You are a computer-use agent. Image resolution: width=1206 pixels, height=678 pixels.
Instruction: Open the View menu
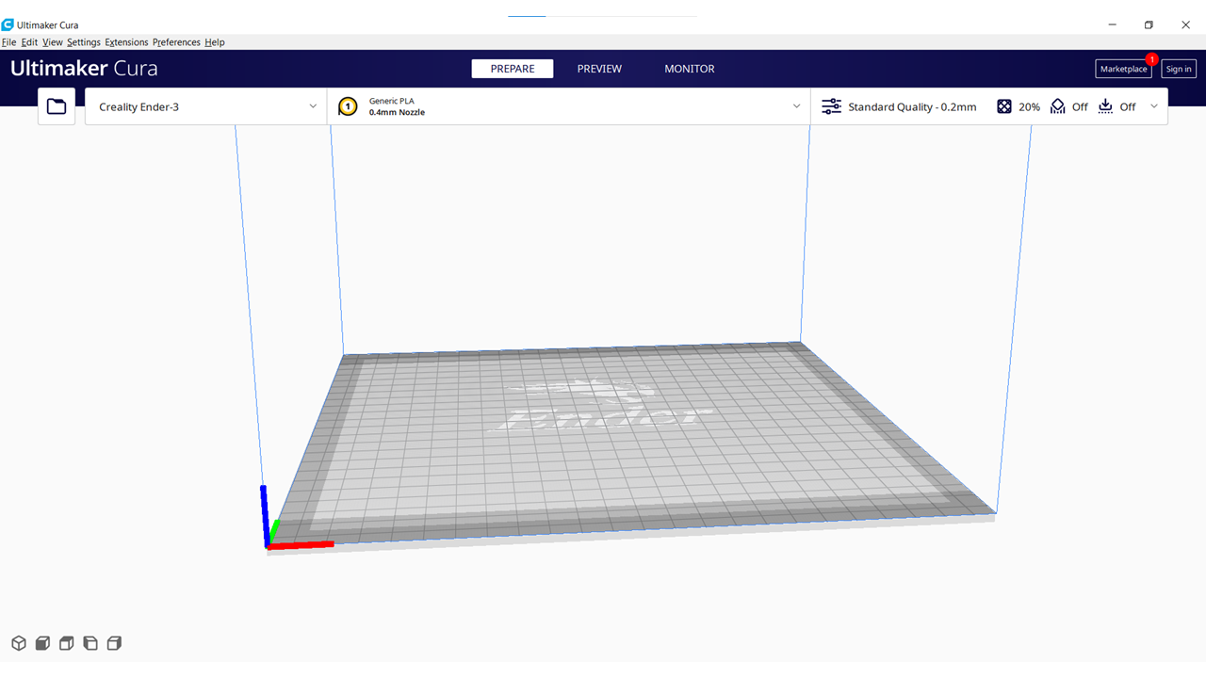(53, 42)
